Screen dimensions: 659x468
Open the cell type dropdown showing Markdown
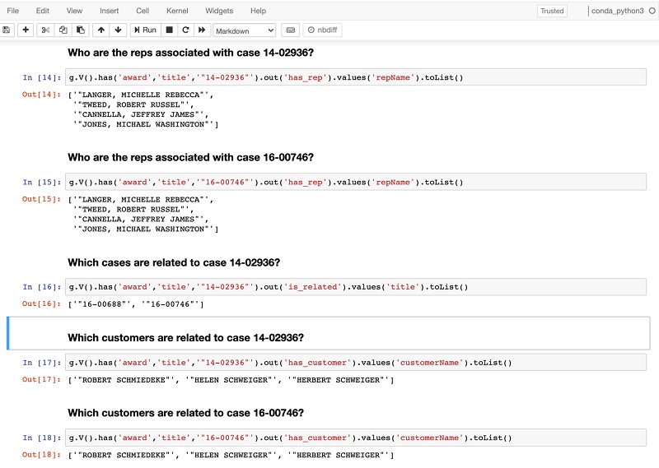tap(245, 30)
